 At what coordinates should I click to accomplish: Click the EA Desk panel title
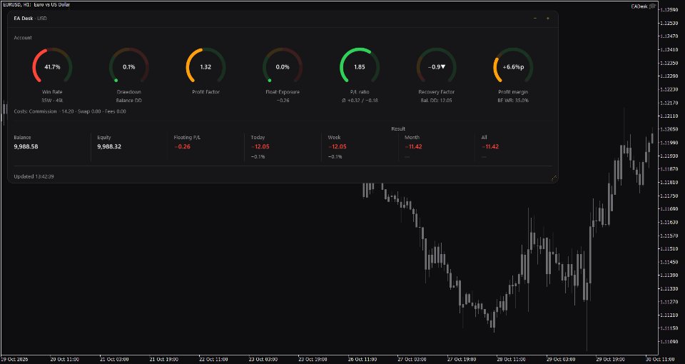(23, 19)
